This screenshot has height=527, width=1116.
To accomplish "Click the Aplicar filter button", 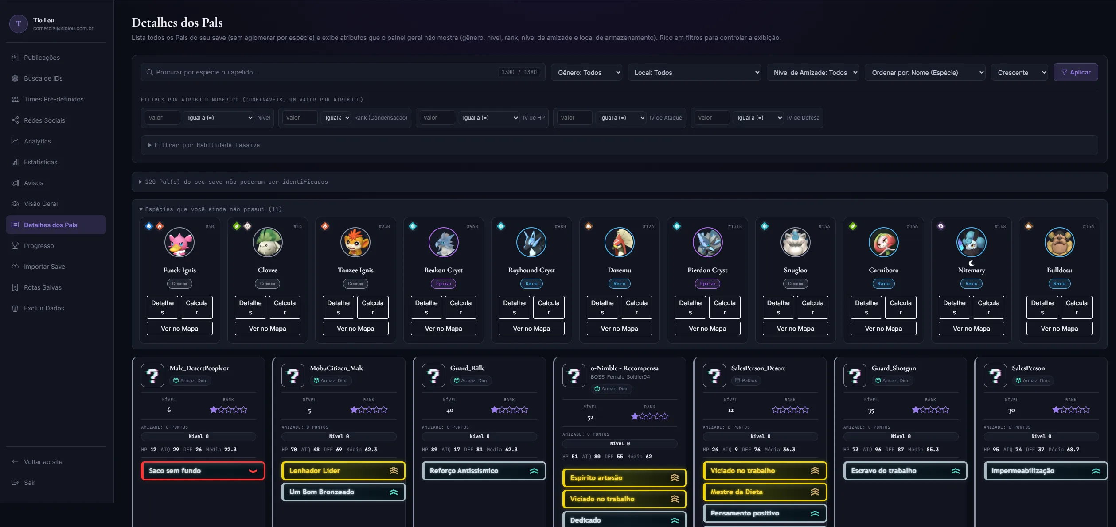I will pyautogui.click(x=1076, y=72).
